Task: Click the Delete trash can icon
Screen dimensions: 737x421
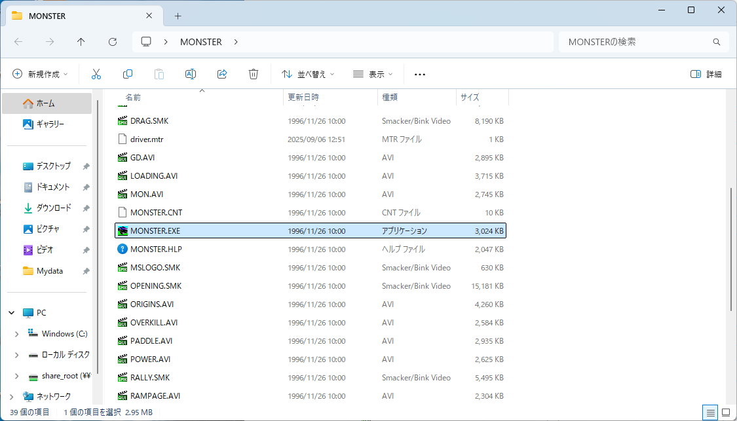Action: [254, 74]
